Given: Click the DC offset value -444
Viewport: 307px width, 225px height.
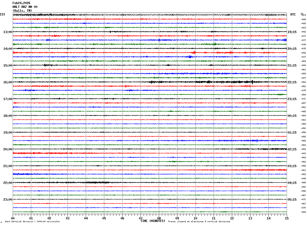Looking at the screenshot, I should (x=303, y=65).
